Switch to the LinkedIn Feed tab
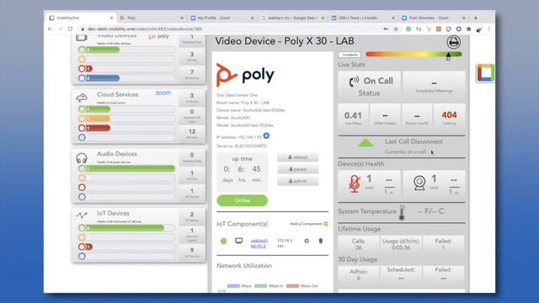 click(x=363, y=18)
